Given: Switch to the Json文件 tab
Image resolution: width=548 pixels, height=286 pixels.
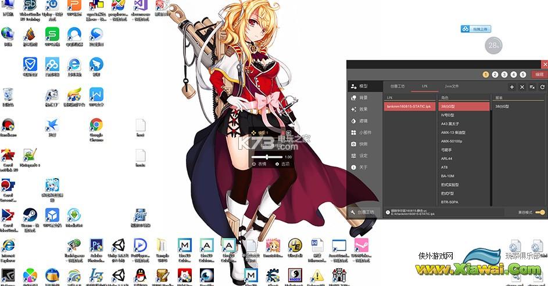Looking at the screenshot, I should click(x=452, y=86).
